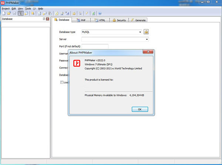Click the Windows 7 Ultimate (SP1) text
Screen dimensions: 222x165
98,64
